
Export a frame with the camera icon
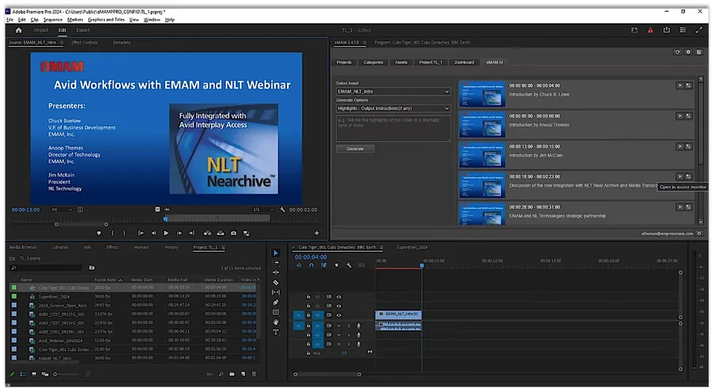234,233
